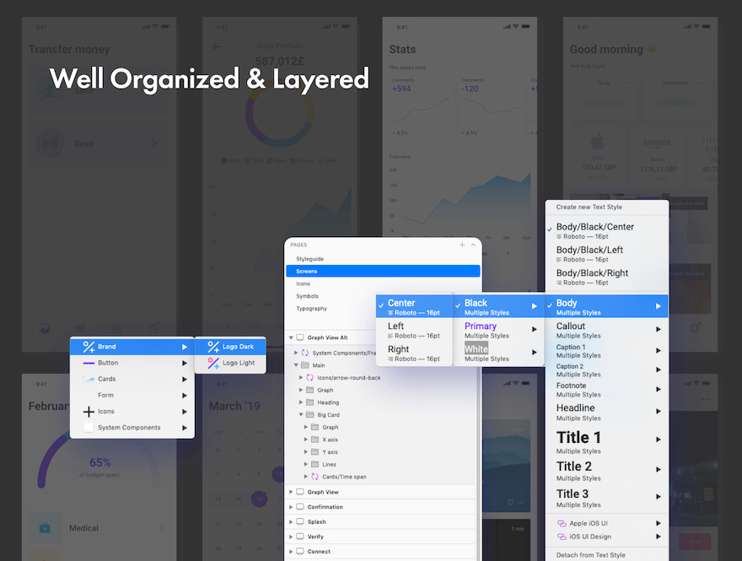Open the Title 3 submenu
This screenshot has height=561, width=742.
(x=606, y=498)
